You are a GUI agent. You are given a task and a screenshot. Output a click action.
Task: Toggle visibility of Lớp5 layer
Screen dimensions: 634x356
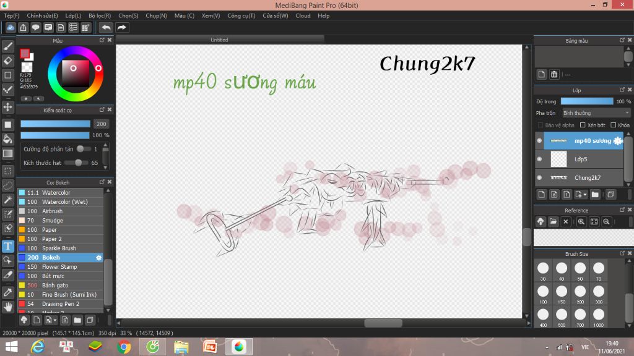pos(539,159)
